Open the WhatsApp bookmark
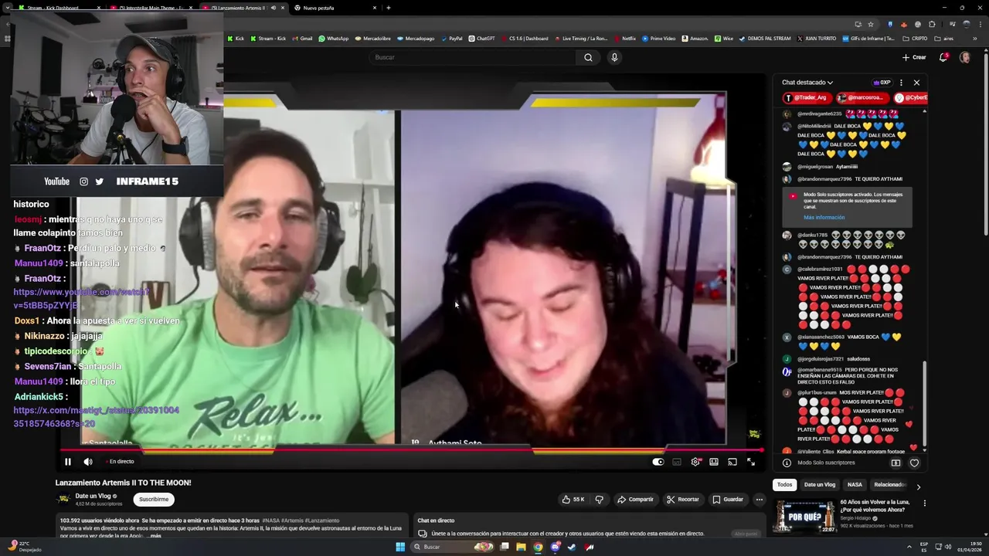Screen dimensions: 989x556 333,39
